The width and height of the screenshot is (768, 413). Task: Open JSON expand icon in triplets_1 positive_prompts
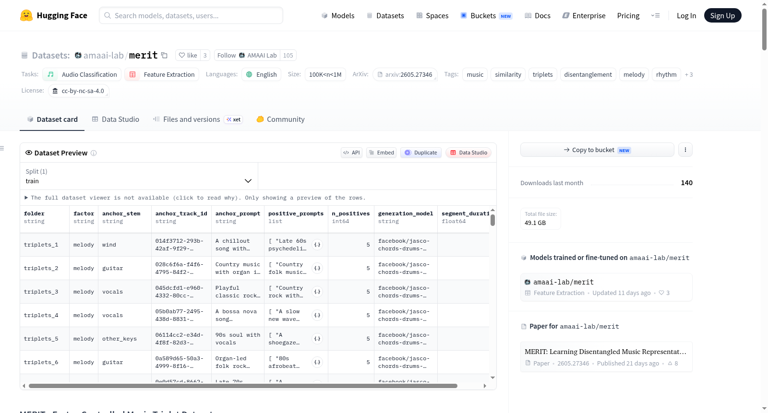pos(317,245)
